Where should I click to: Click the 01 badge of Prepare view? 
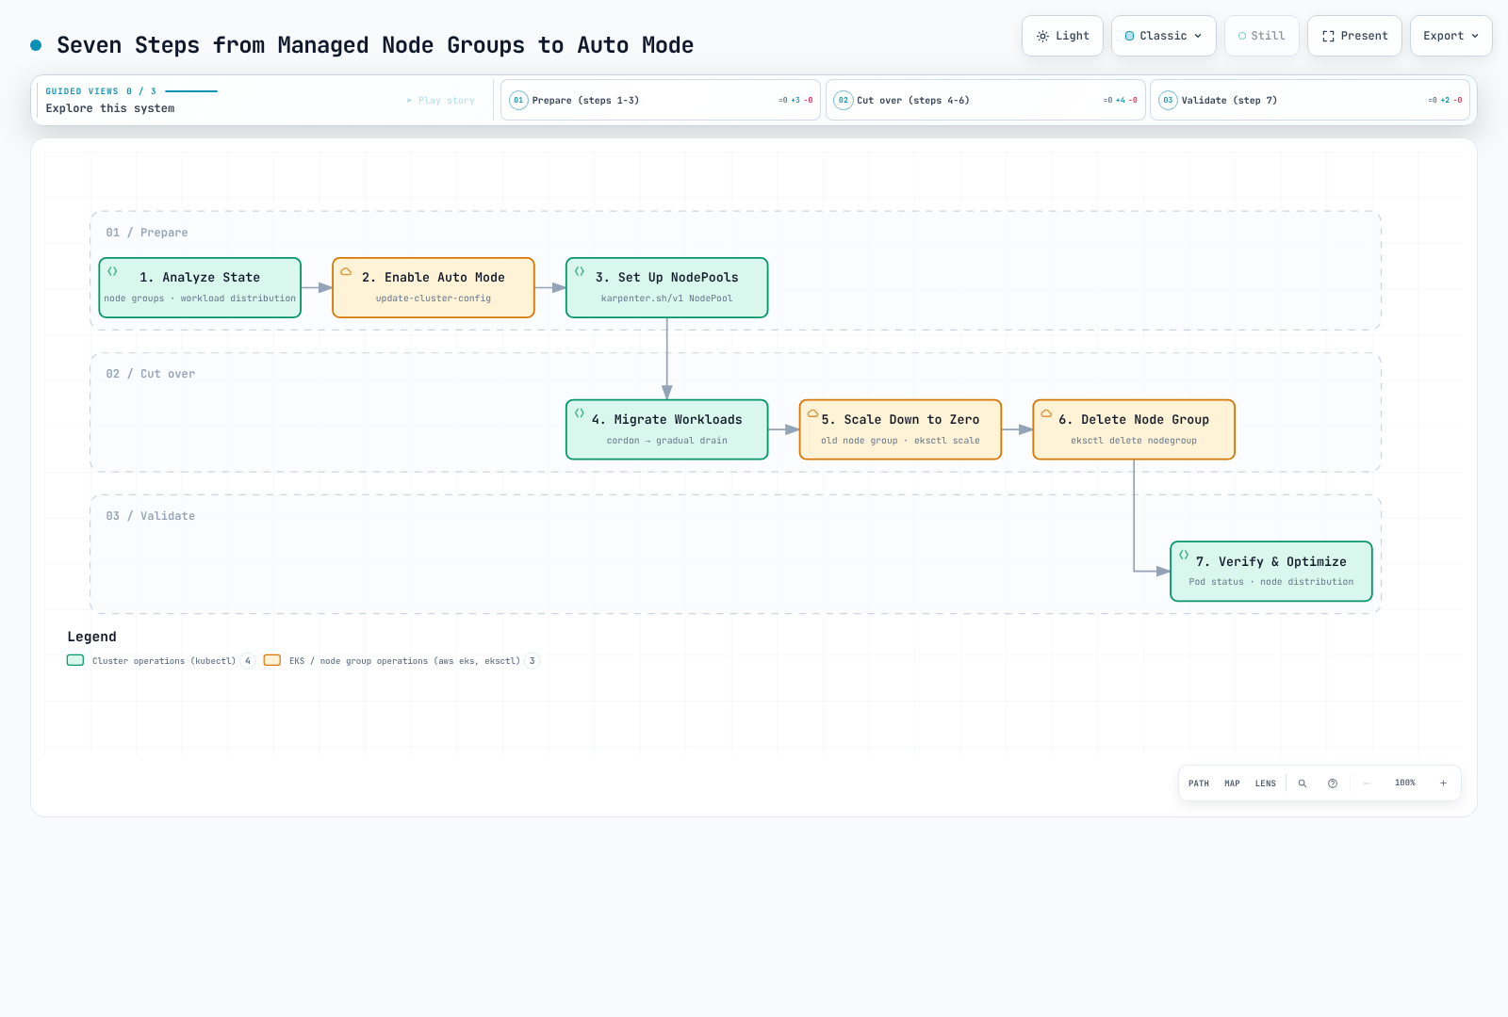[518, 100]
